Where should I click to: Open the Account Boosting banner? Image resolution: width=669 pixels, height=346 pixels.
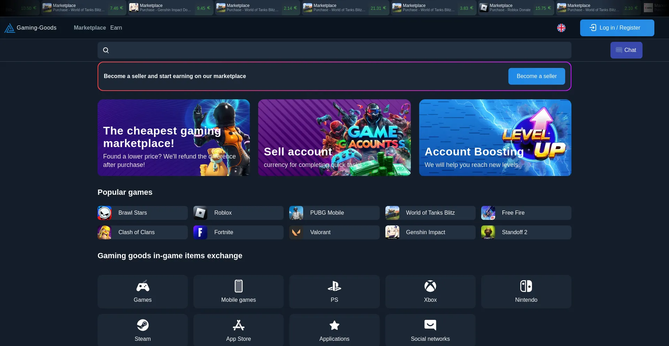pyautogui.click(x=495, y=138)
